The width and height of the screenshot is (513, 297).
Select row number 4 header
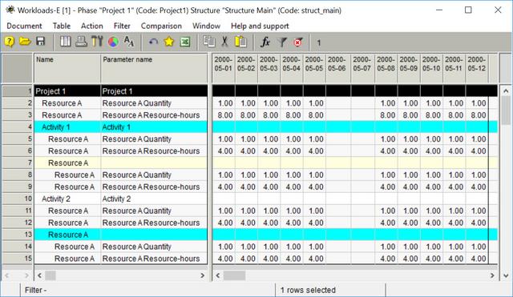18,126
